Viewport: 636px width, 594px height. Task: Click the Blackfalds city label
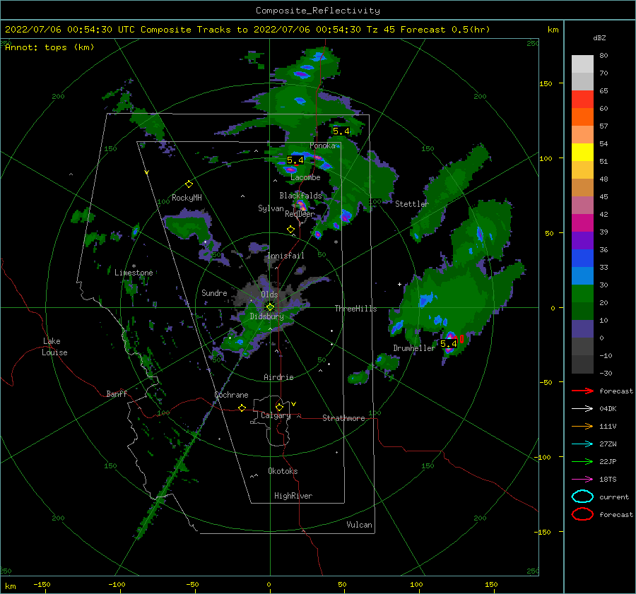[300, 196]
